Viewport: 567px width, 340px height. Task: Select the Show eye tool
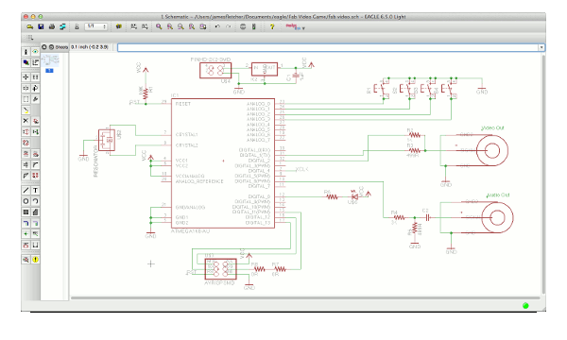[x=35, y=52]
